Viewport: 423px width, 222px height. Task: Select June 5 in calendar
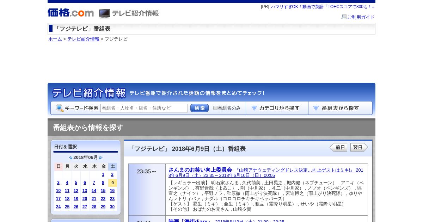[76, 183]
